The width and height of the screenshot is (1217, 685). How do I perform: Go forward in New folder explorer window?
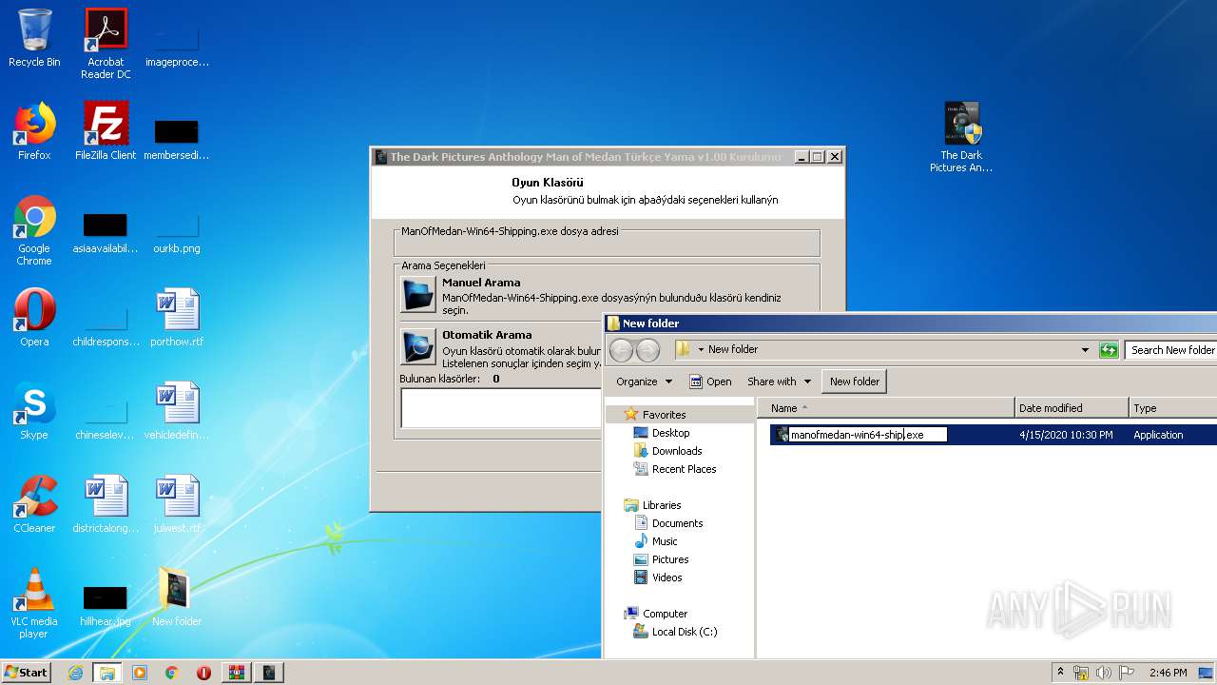(647, 350)
